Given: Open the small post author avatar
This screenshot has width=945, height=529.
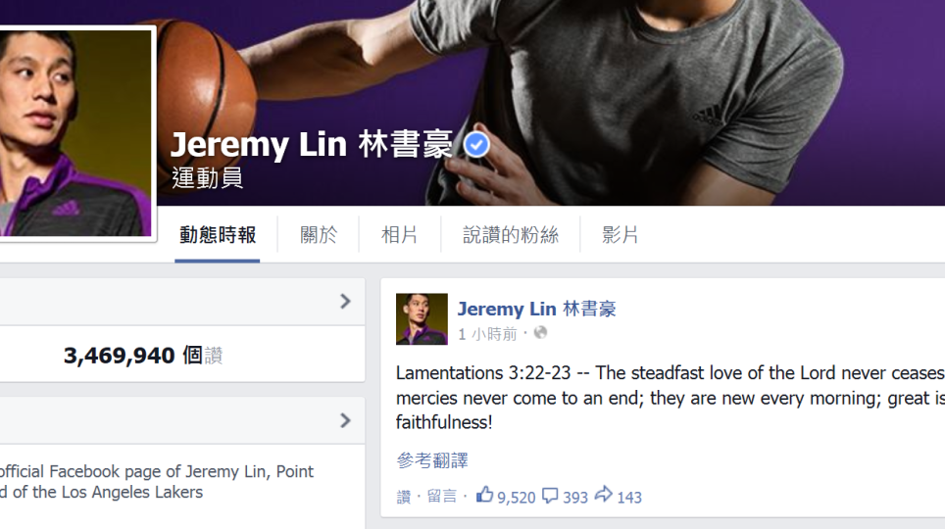Looking at the screenshot, I should pos(422,318).
